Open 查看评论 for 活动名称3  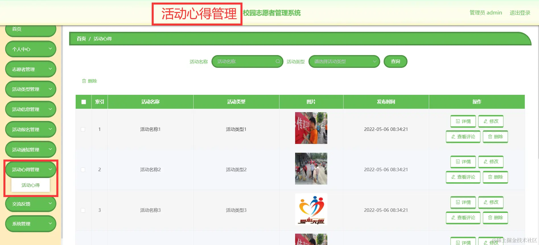(x=463, y=218)
